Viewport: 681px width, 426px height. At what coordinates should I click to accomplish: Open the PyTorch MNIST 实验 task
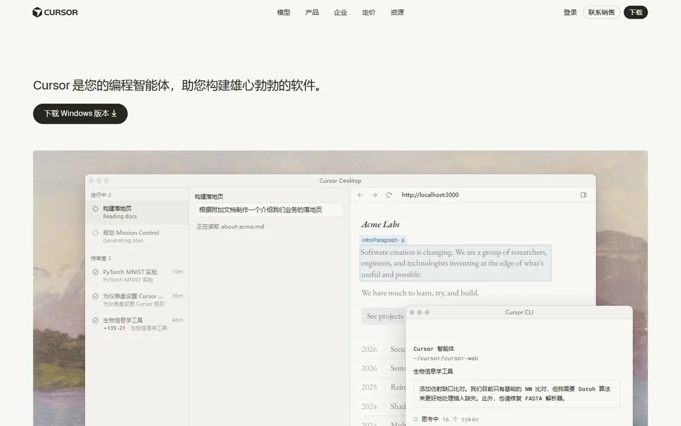coord(137,275)
